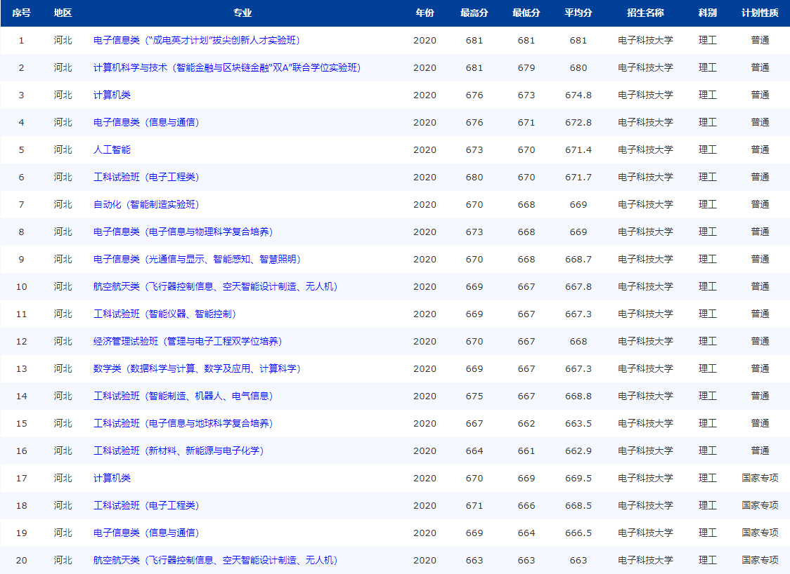Open 工科试验班(电子信息与地球科学复合培养) link
The height and width of the screenshot is (574, 790).
point(183,424)
